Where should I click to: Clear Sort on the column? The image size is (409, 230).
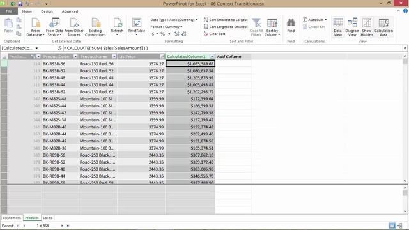215,34
